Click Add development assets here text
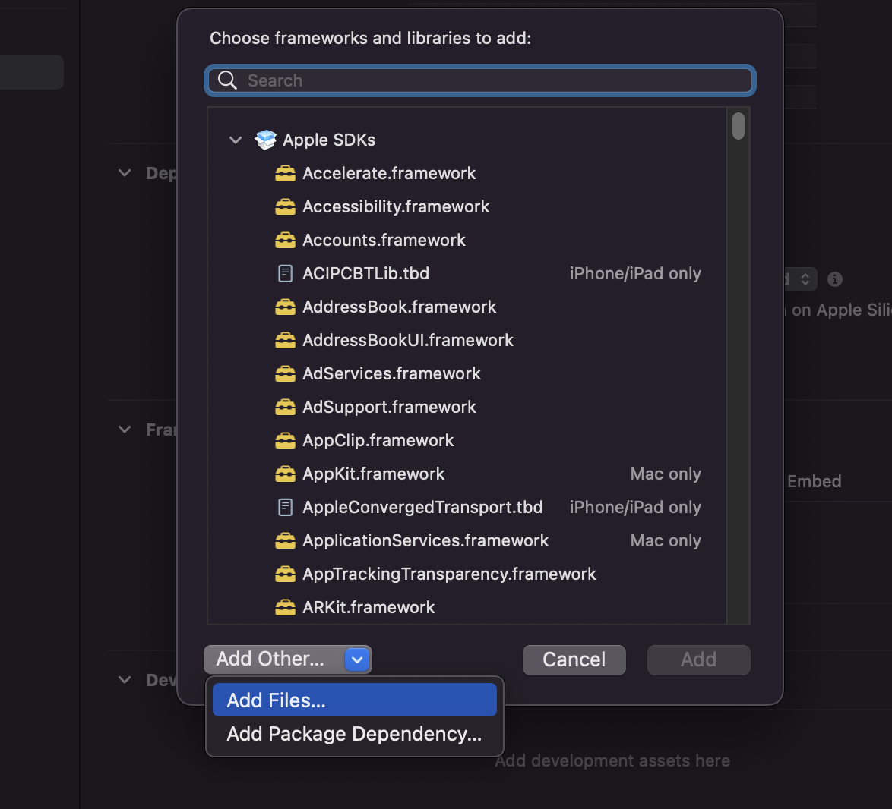892x809 pixels. pos(612,760)
